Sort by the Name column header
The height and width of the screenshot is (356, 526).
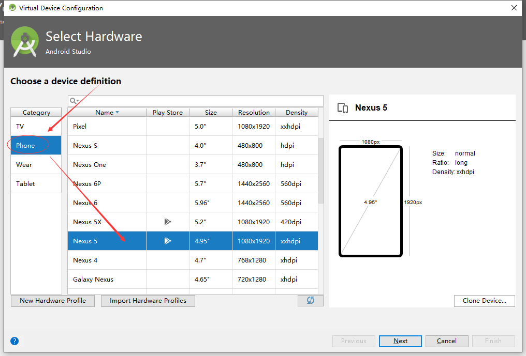coord(107,113)
